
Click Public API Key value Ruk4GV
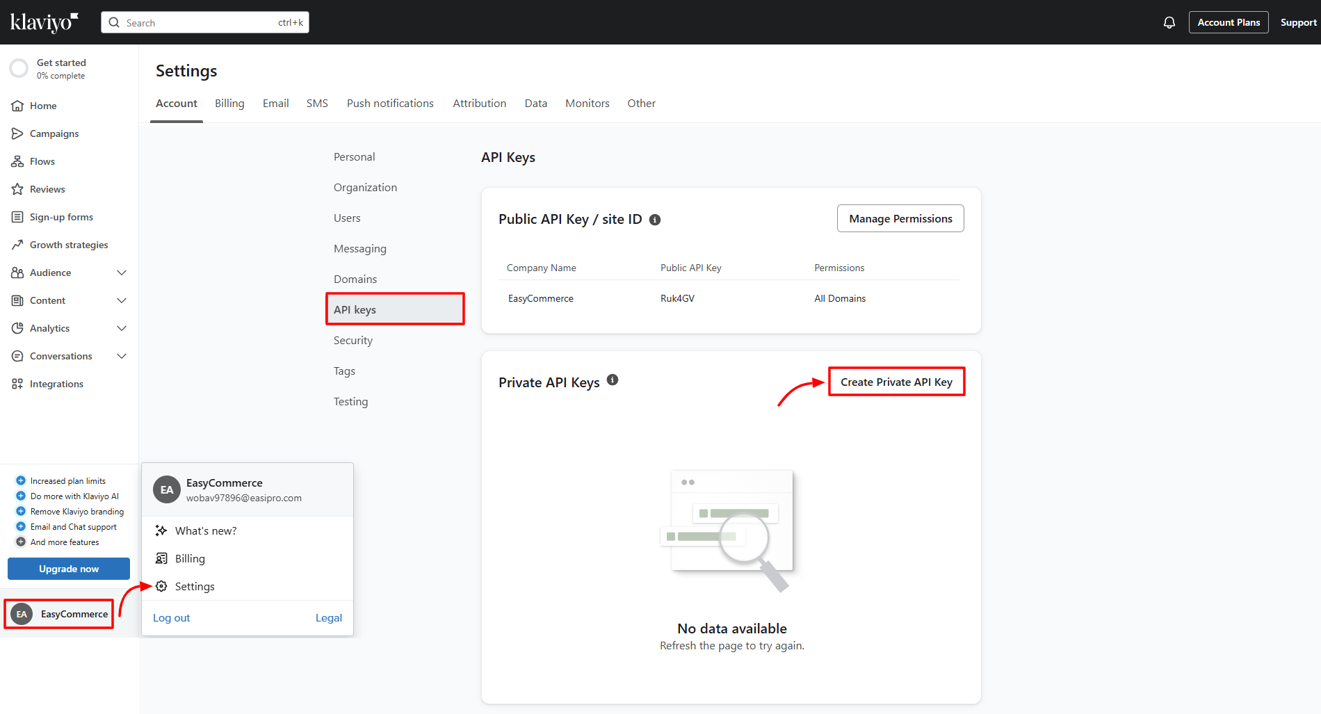click(677, 298)
